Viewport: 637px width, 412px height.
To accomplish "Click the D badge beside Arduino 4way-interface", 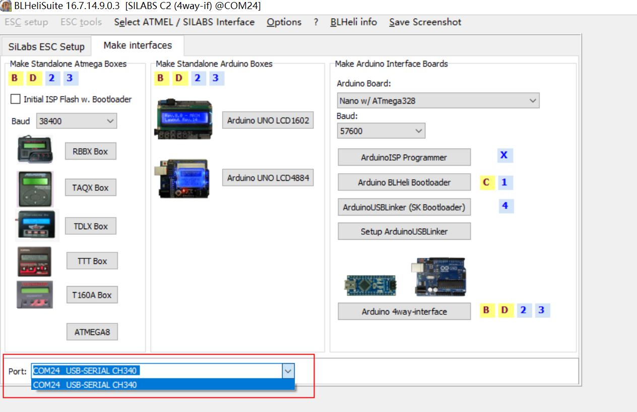I will (x=505, y=310).
